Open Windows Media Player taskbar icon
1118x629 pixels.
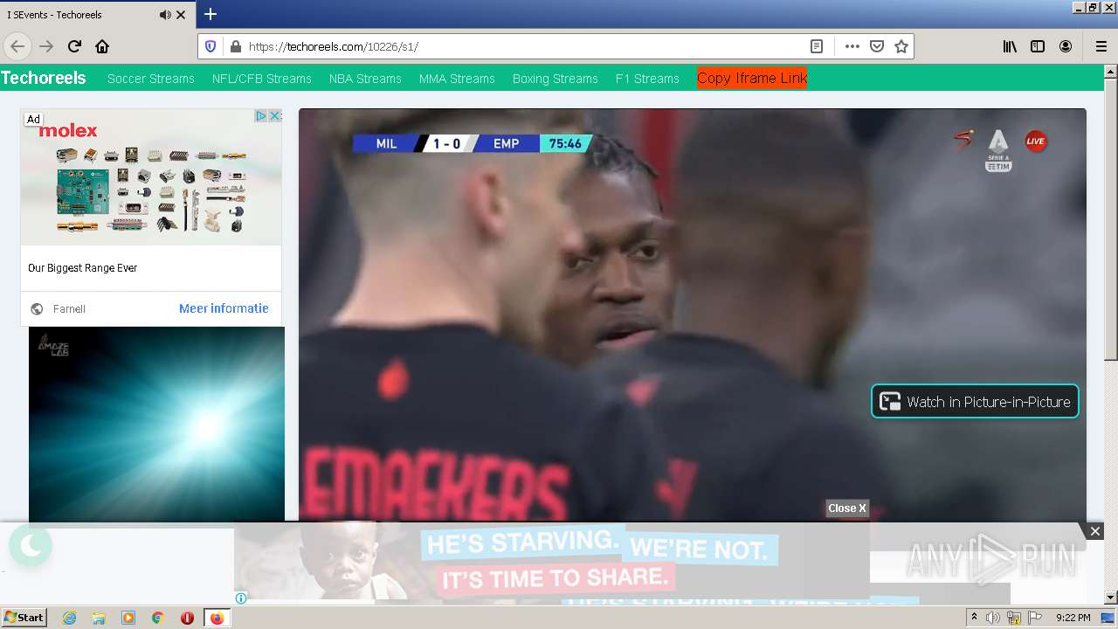[128, 618]
